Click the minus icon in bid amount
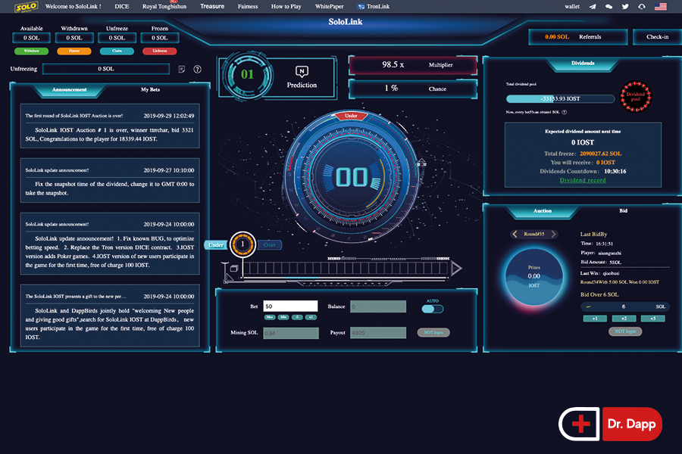The image size is (682, 454). point(589,306)
